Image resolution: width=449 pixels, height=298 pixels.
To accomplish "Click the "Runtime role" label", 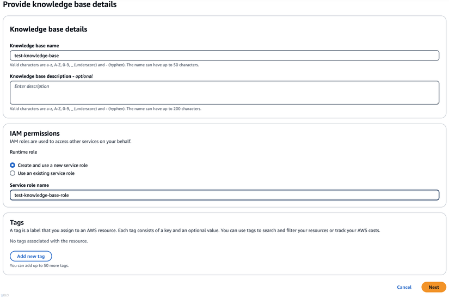I will [23, 152].
